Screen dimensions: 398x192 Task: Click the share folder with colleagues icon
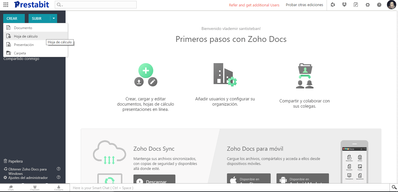pos(305,76)
